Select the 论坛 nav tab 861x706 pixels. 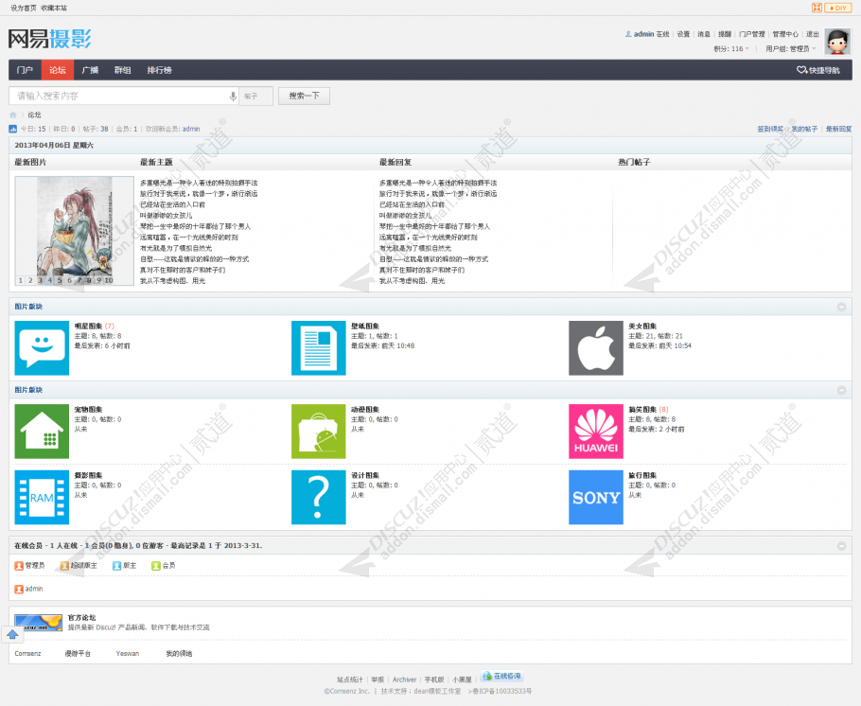[58, 70]
